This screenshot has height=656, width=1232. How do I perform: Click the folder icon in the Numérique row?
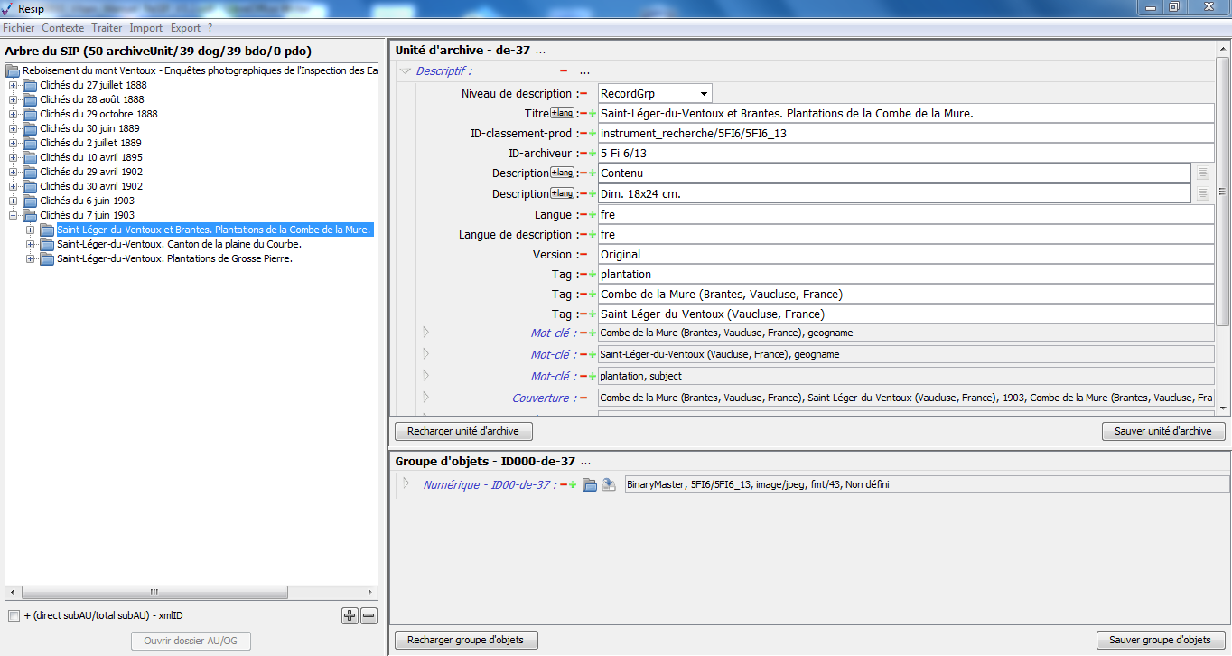click(x=590, y=485)
